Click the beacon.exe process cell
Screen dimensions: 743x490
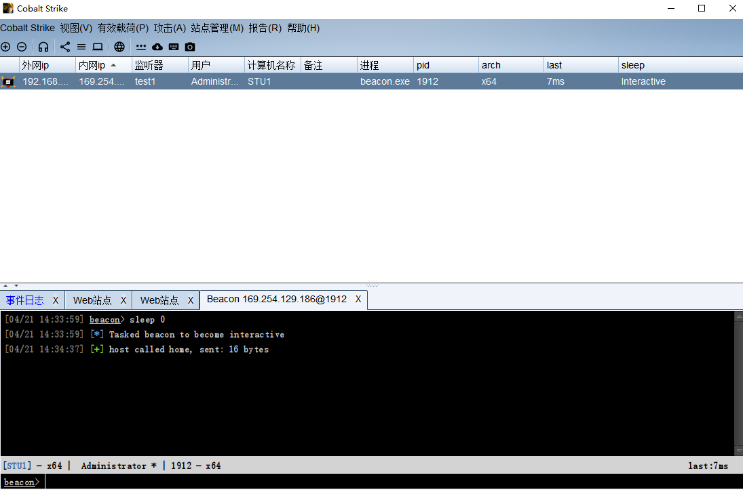(x=385, y=81)
